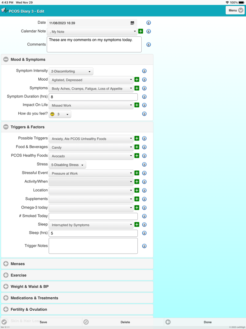The width and height of the screenshot is (246, 329).
Task: Add a new Supplements option
Action: pyautogui.click(x=137, y=199)
